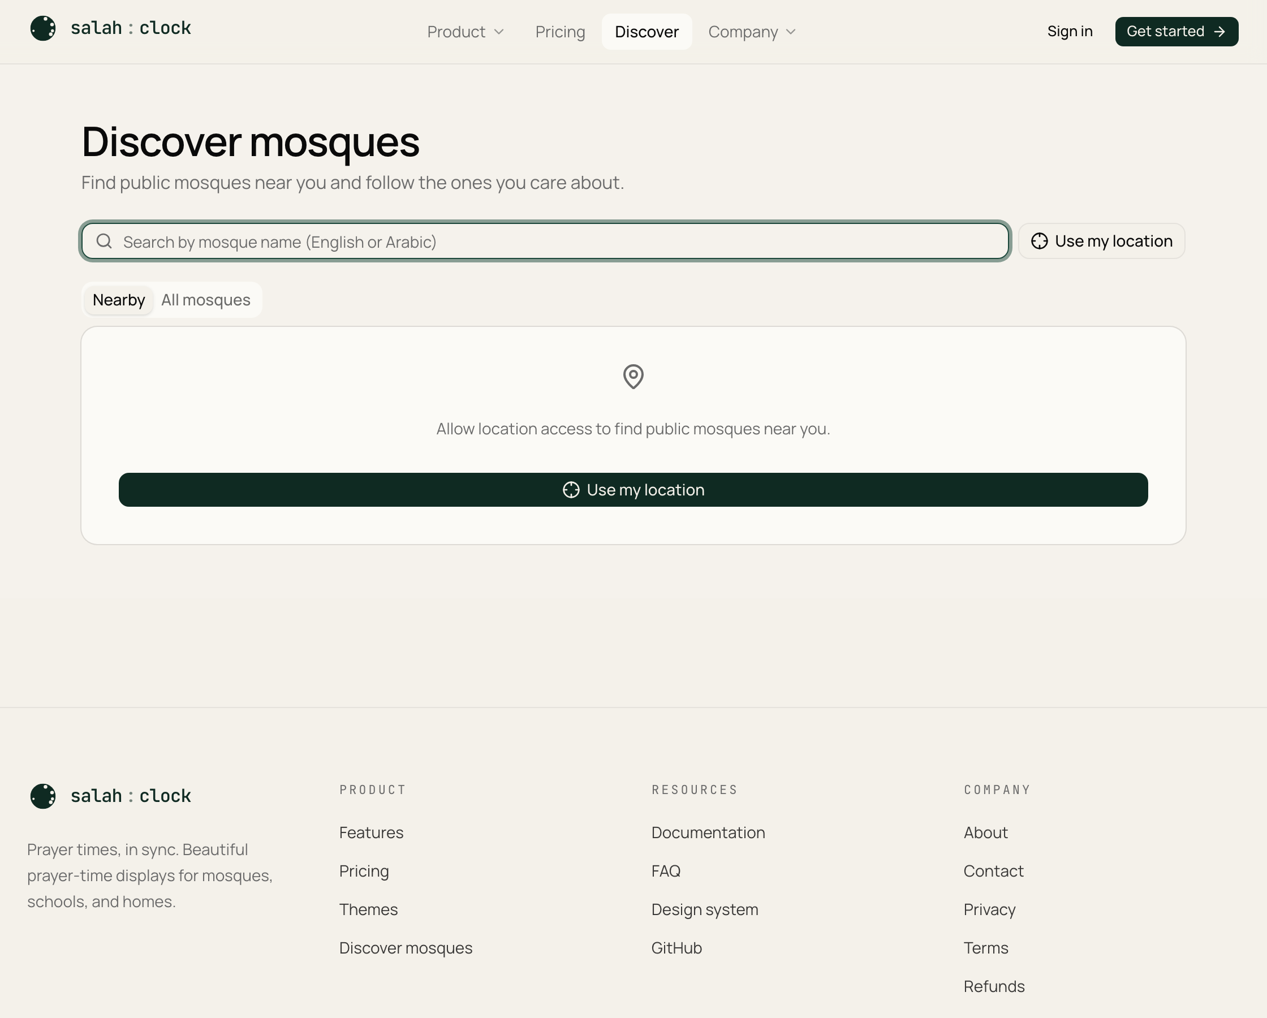
Task: Open the Pricing page from top navigation
Action: tap(560, 32)
